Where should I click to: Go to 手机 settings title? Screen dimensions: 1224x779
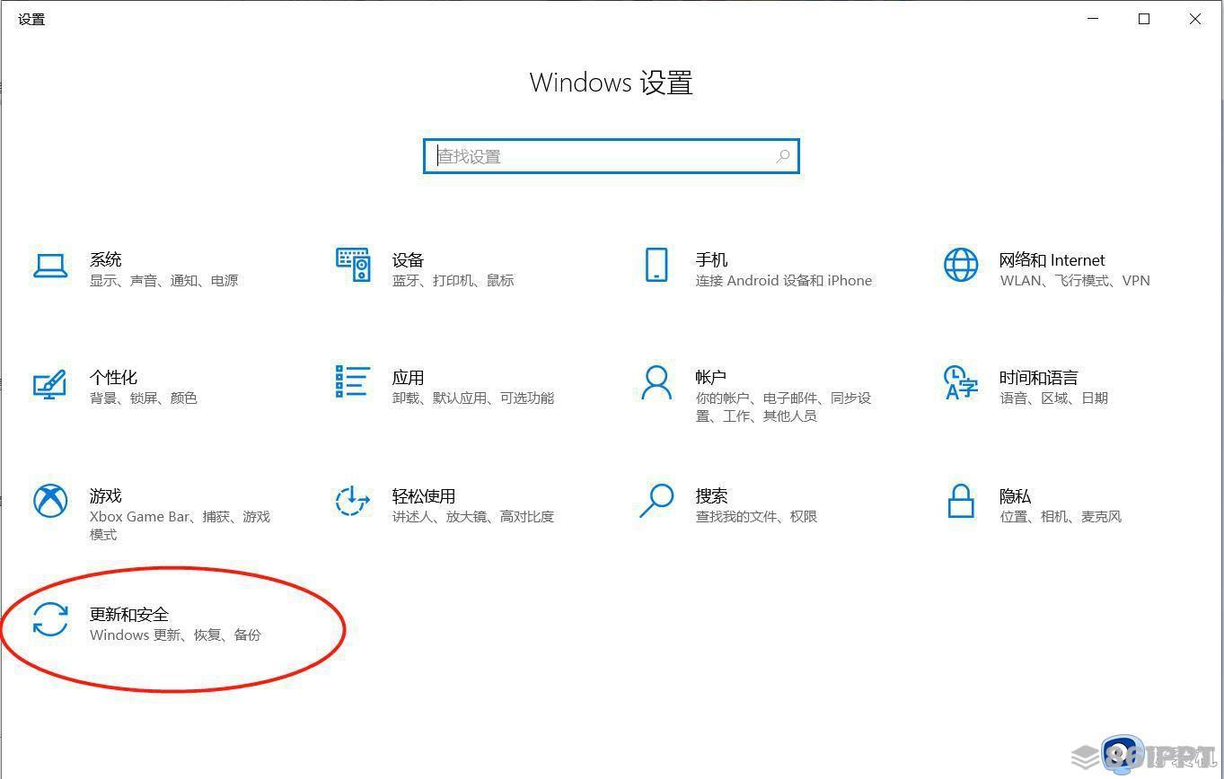point(711,259)
